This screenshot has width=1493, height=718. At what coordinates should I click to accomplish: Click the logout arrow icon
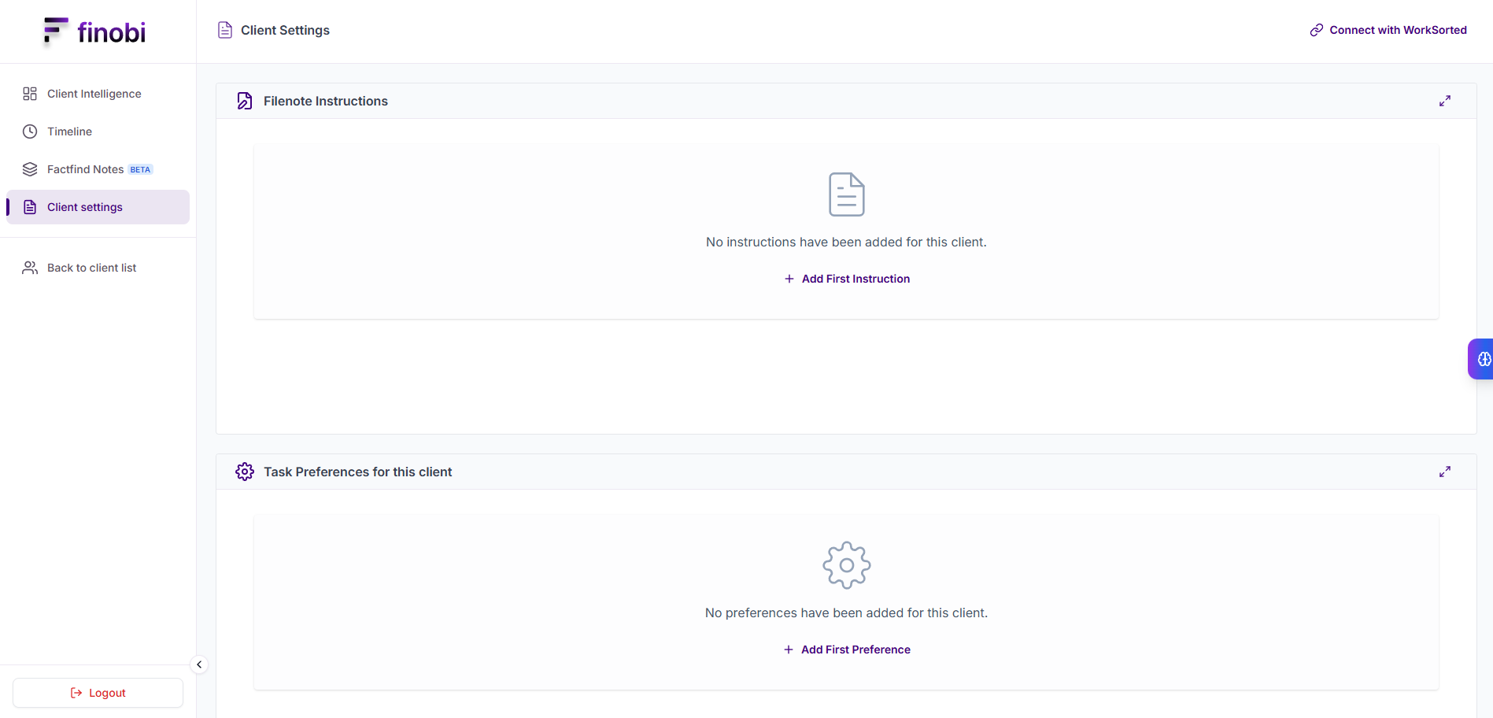click(76, 692)
